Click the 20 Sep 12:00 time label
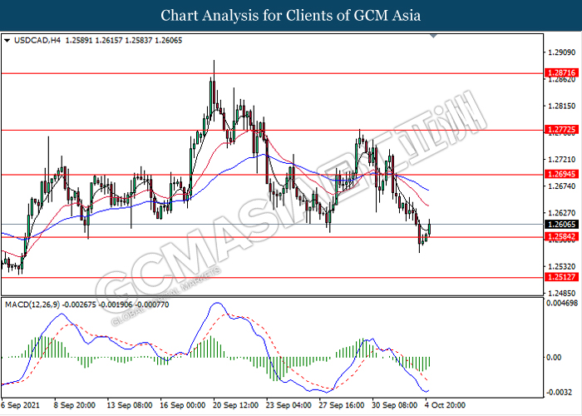This screenshot has width=582, height=416. pos(235,405)
